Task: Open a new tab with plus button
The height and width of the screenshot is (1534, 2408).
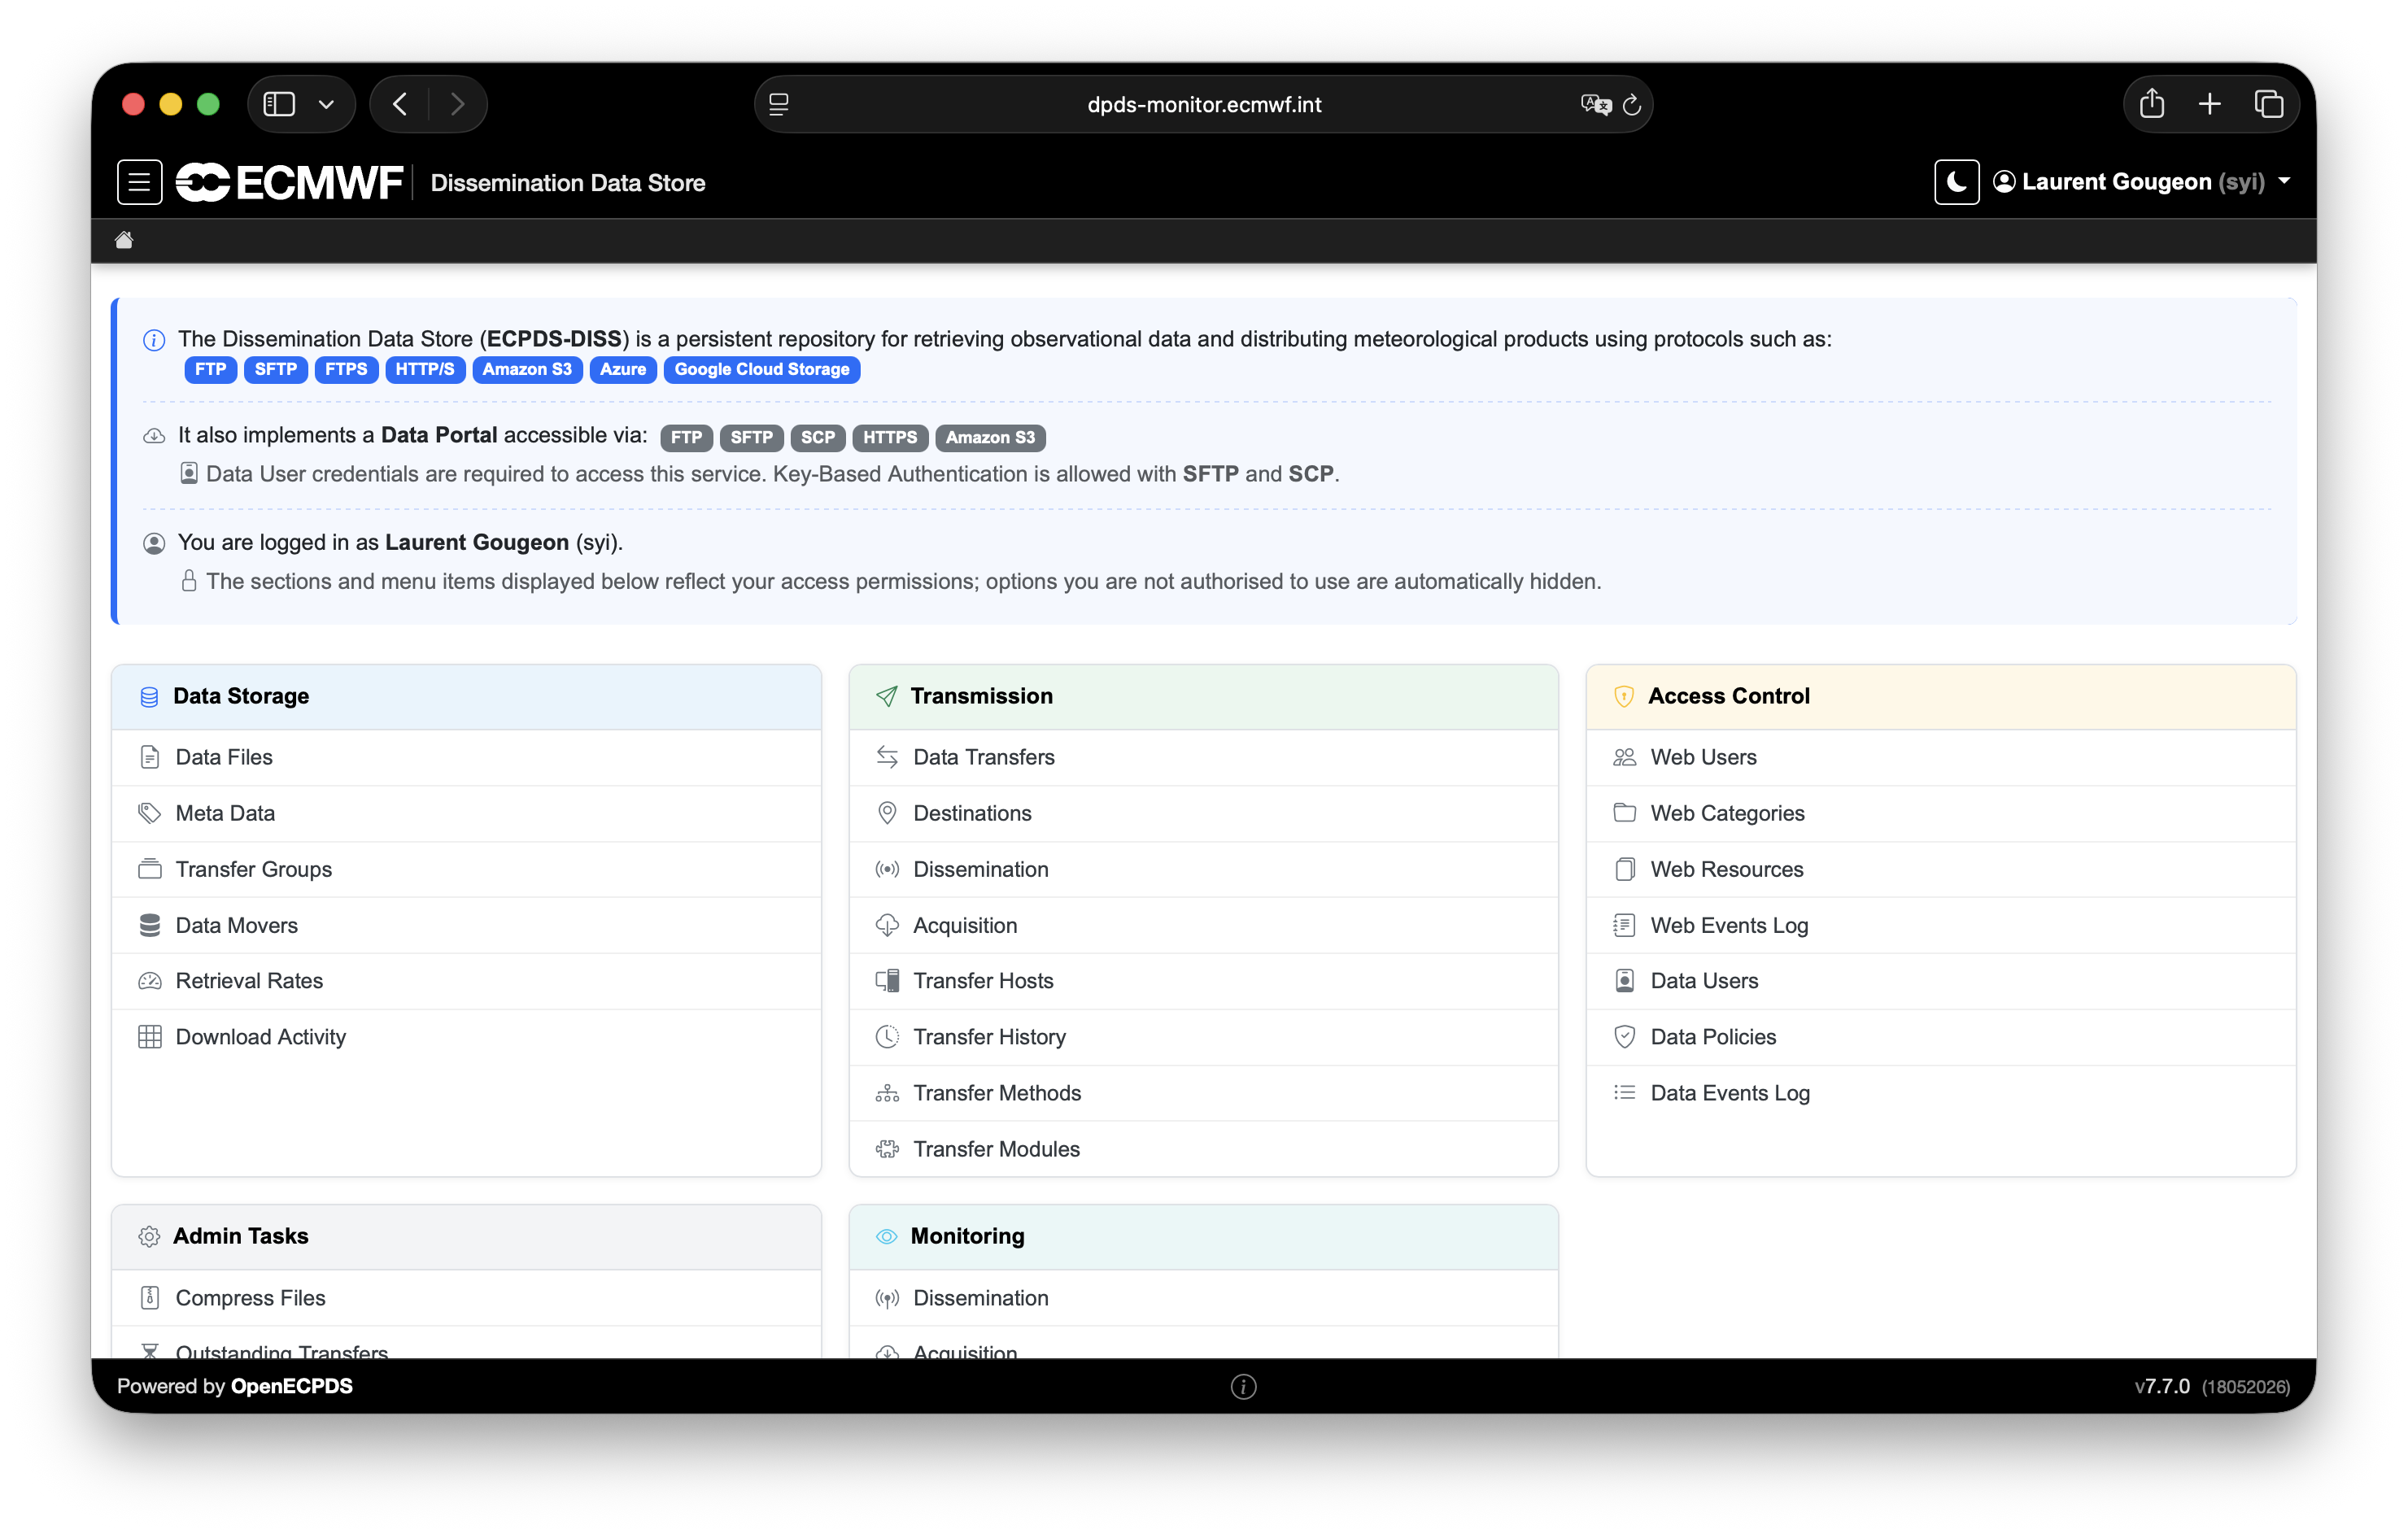Action: coord(2210,104)
